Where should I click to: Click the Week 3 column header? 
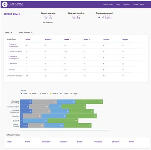click(x=48, y=39)
